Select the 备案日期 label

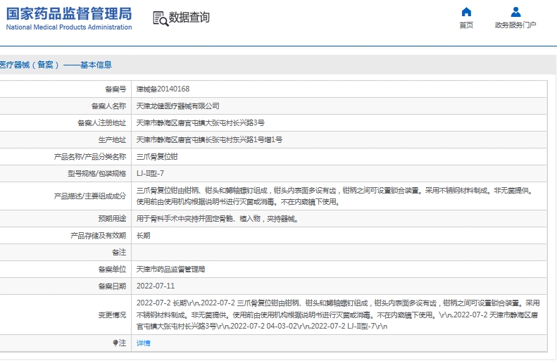(x=112, y=286)
